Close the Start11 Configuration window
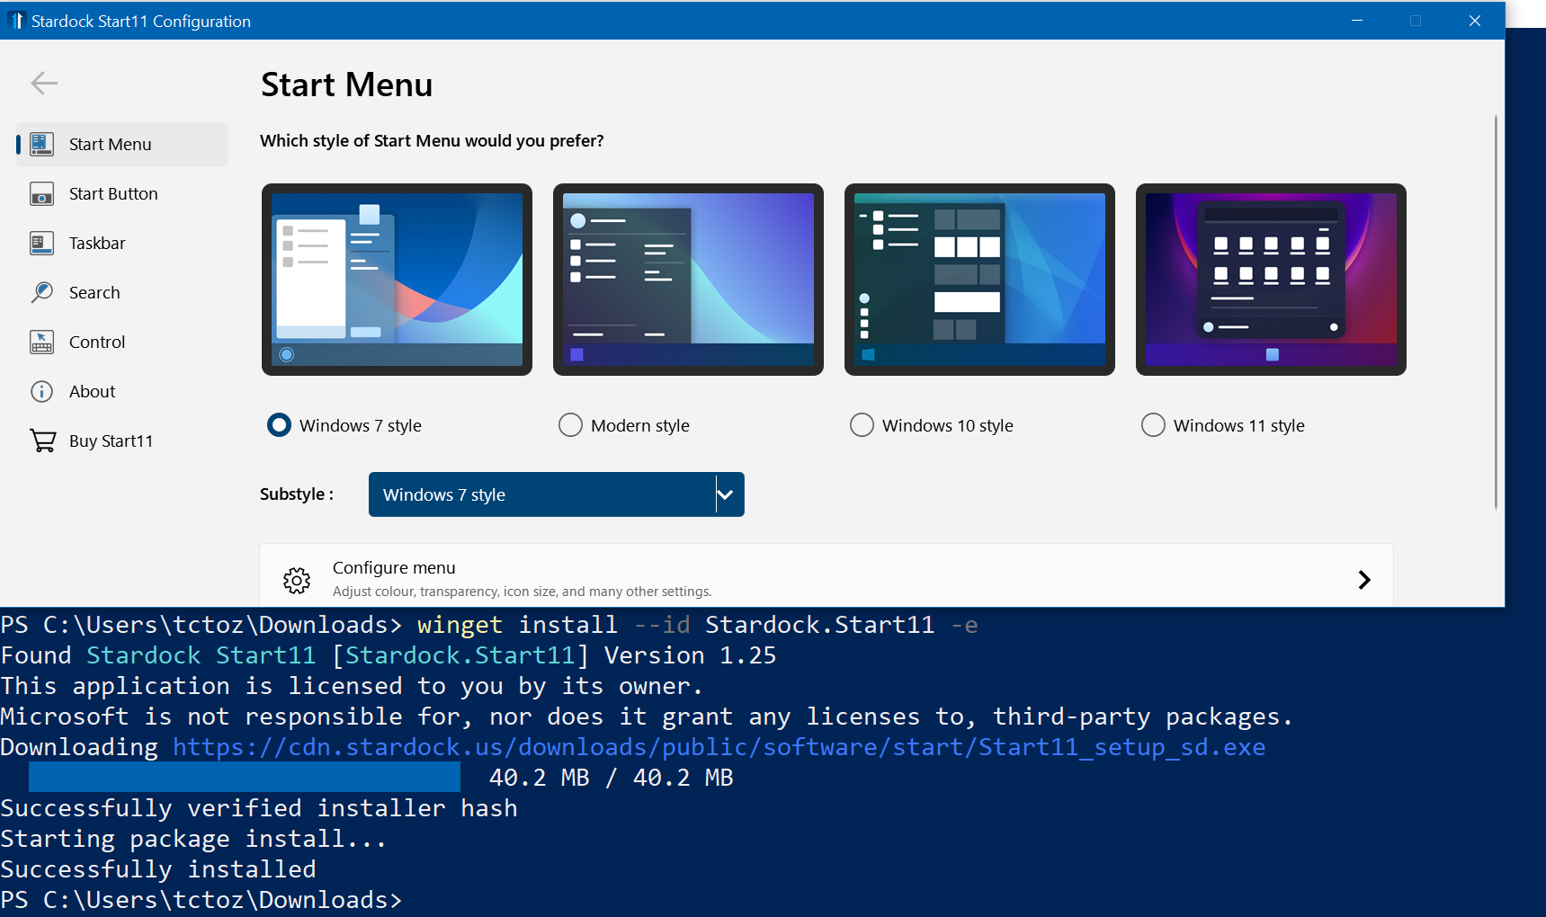The width and height of the screenshot is (1546, 917). coord(1475,21)
